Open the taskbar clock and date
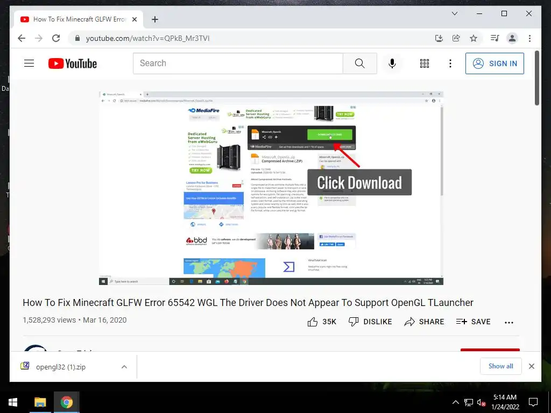Screen dimensions: 551x413 tap(505, 402)
